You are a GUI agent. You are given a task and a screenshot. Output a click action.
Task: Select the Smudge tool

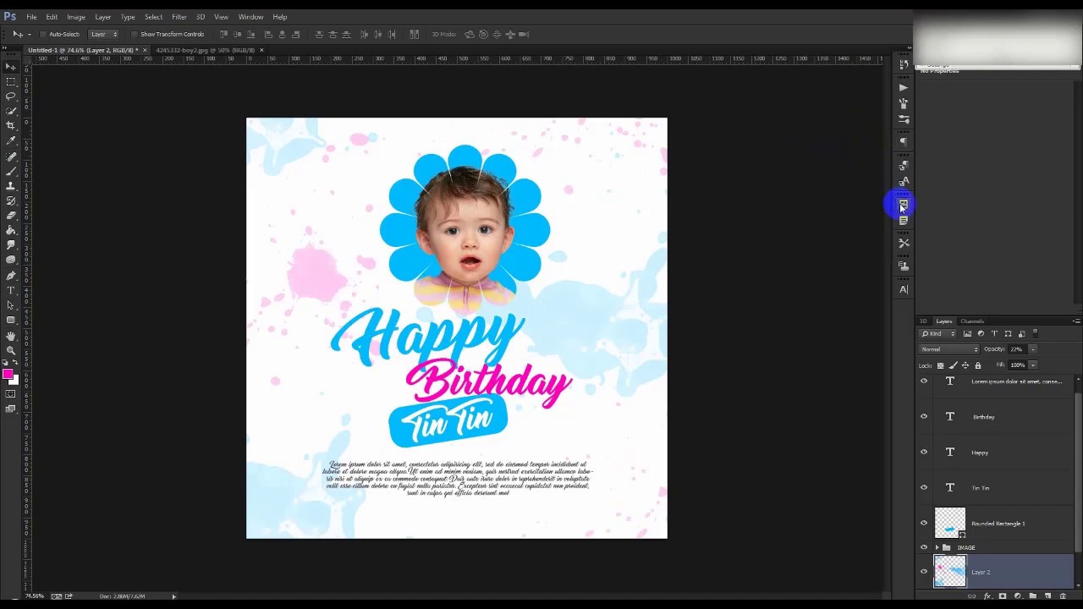[x=11, y=244]
